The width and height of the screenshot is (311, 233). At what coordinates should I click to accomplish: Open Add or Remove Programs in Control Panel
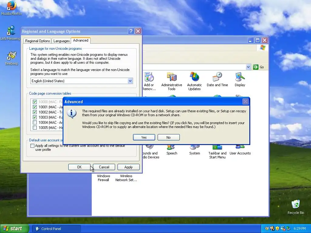pos(149,81)
